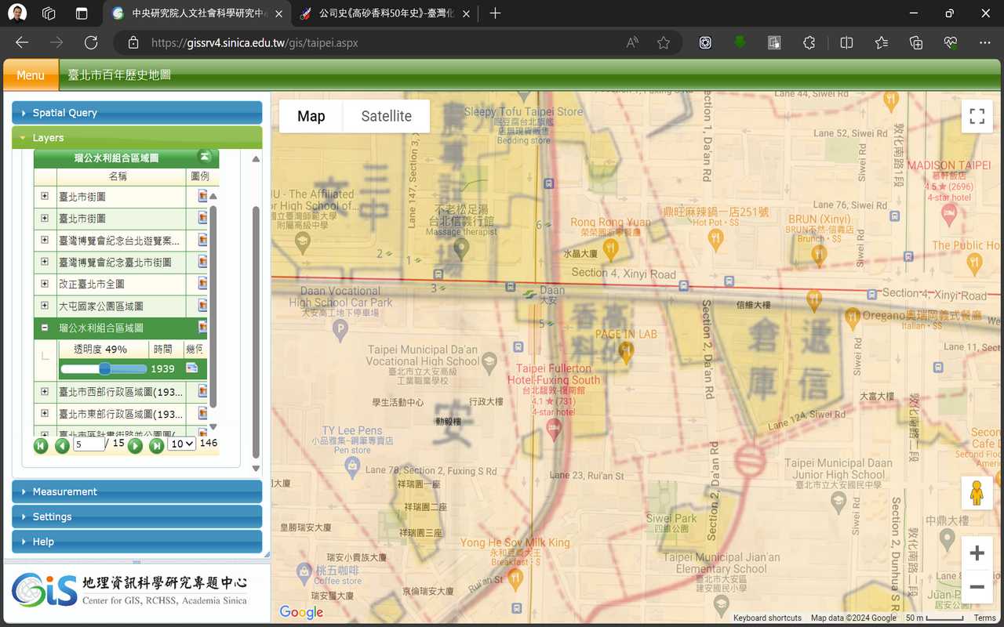This screenshot has width=1004, height=627.
Task: Toggle fullscreen map view
Action: coord(977,117)
